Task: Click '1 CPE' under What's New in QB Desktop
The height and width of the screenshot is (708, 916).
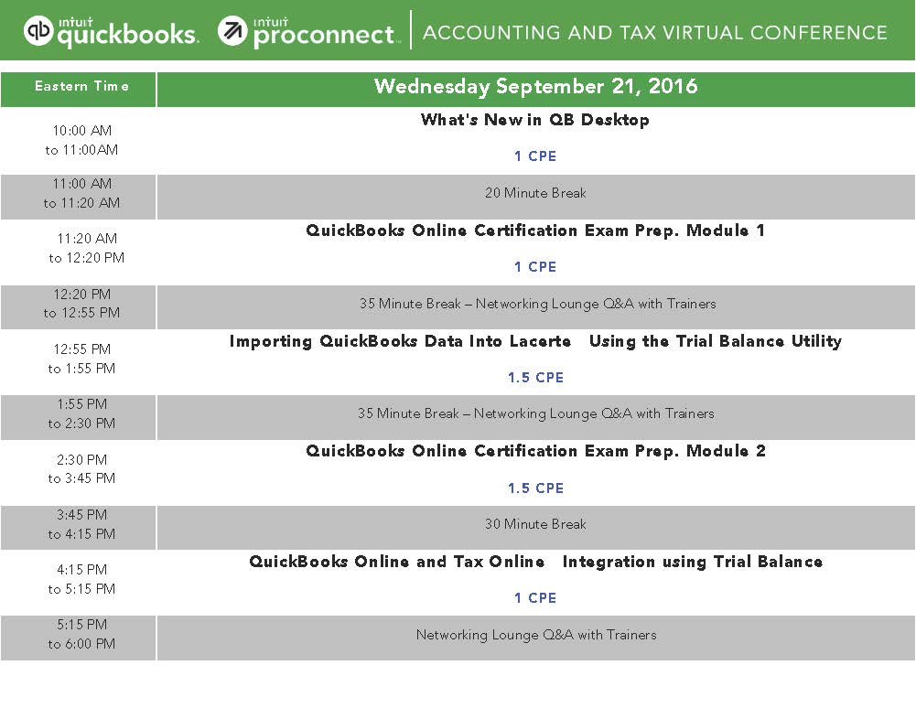Action: coord(535,156)
